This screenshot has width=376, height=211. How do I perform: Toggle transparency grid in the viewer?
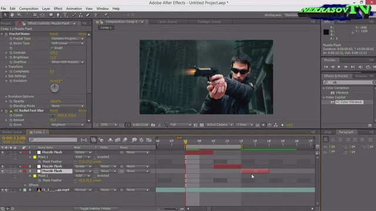tap(202, 125)
